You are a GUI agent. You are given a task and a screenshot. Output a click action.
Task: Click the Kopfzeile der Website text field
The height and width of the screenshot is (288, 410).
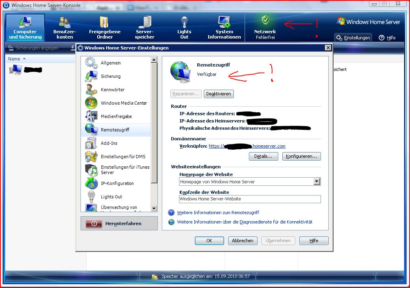coord(250,199)
